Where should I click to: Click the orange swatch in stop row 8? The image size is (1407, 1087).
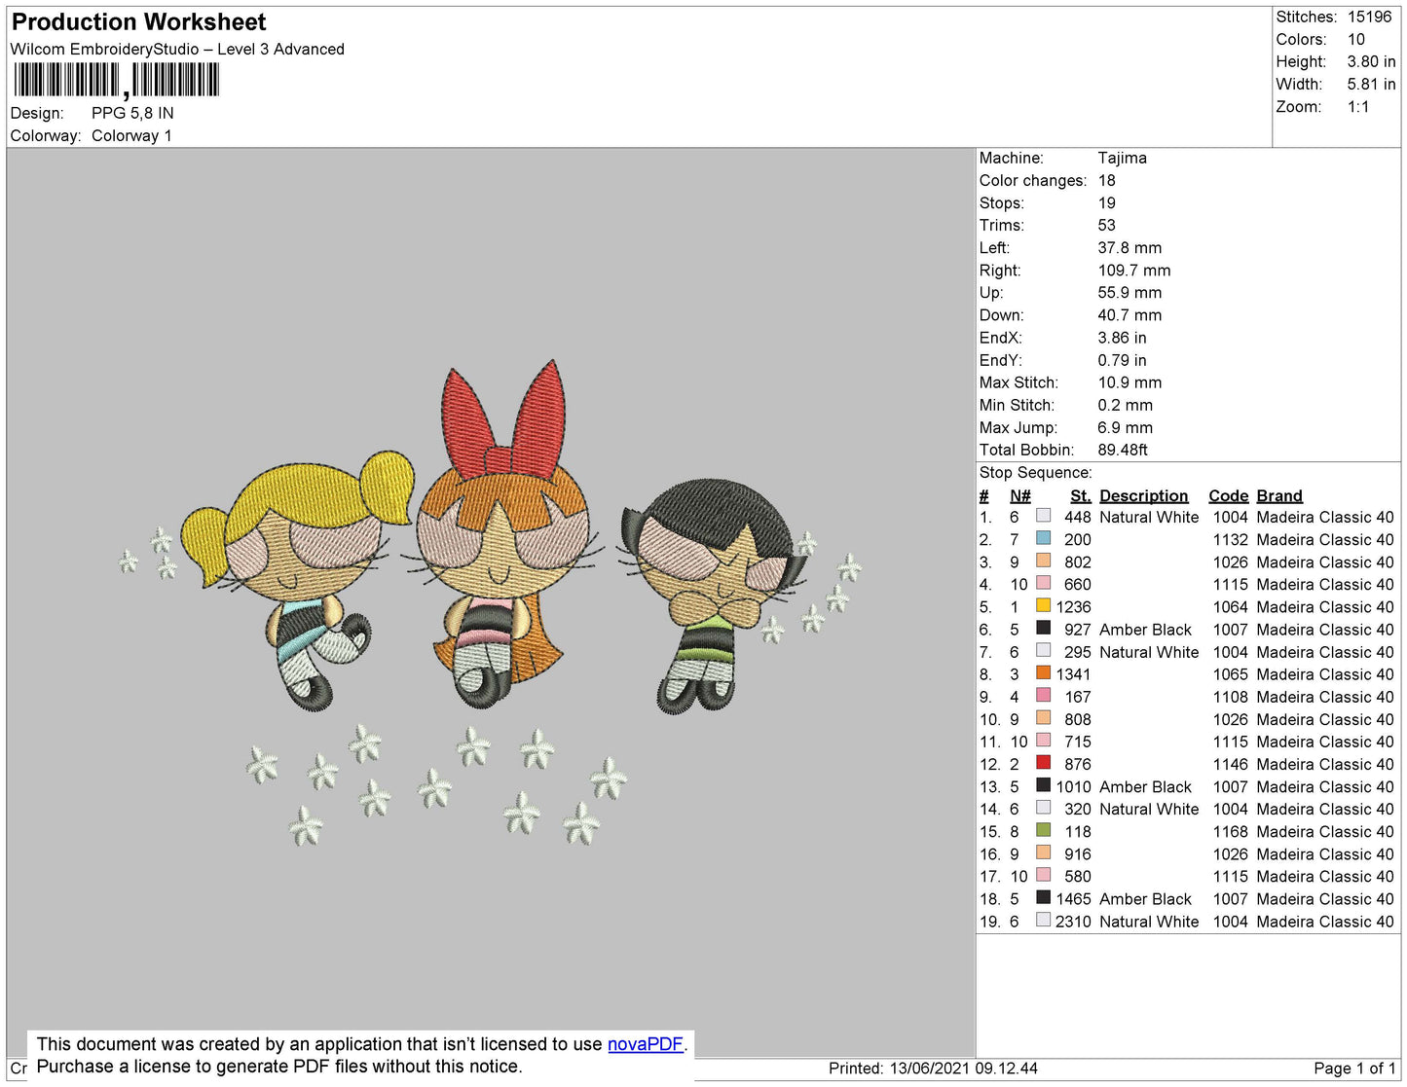[x=1044, y=672]
